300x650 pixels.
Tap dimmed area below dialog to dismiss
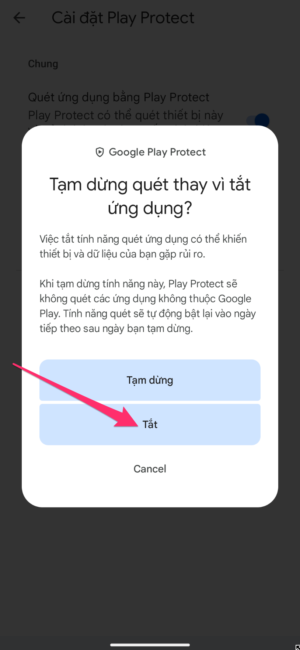pos(150,572)
